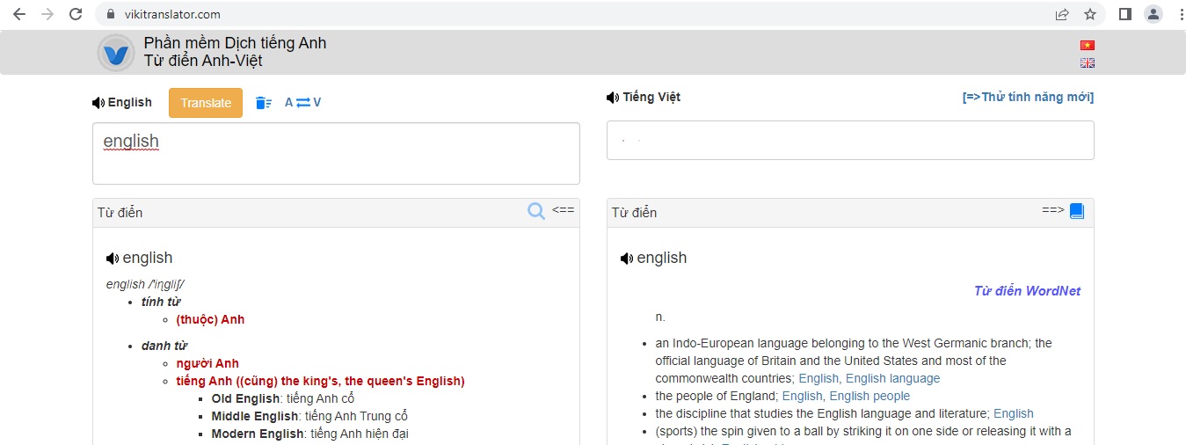Viewport: 1186px width, 445px height.
Task: Collapse left panel with <== arrow
Action: tap(563, 210)
